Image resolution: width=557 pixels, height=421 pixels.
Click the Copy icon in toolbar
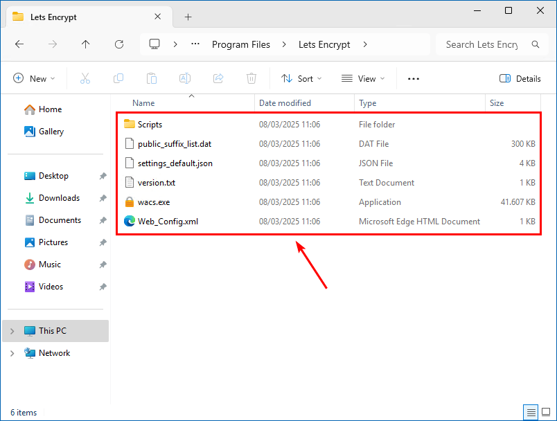point(118,78)
